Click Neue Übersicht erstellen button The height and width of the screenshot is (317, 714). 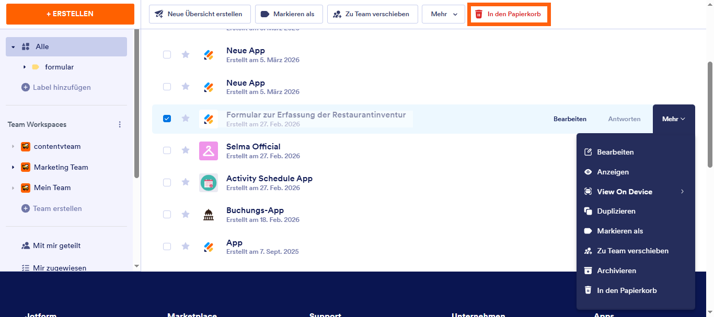click(x=200, y=14)
